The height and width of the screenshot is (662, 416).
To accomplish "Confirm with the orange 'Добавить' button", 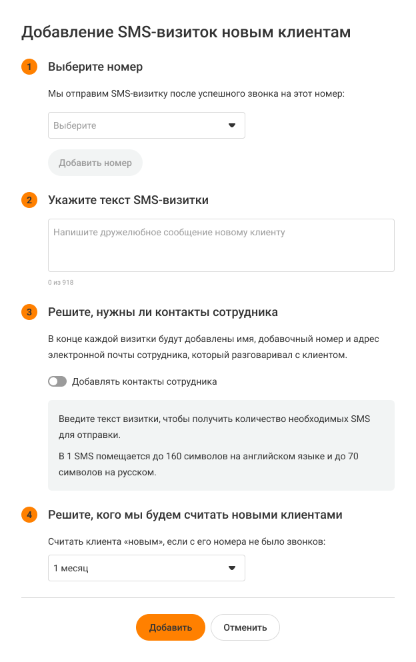I will coord(170,627).
